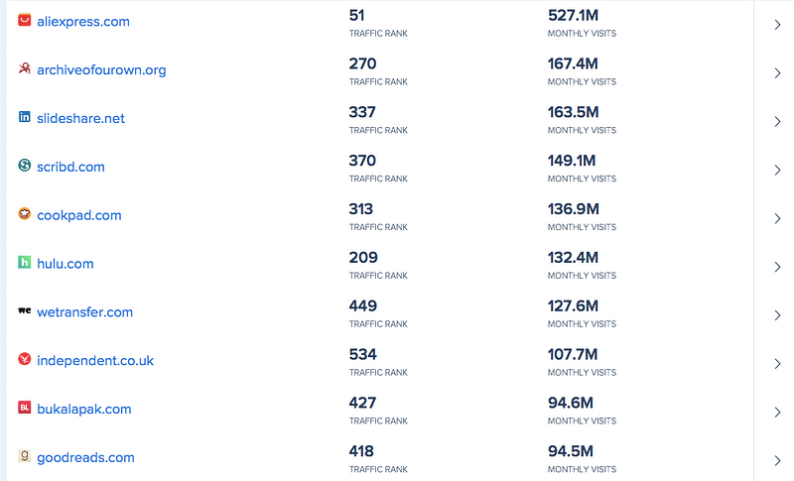The height and width of the screenshot is (481, 794).
Task: Click the bukalapak.com BL favicon
Action: point(24,408)
